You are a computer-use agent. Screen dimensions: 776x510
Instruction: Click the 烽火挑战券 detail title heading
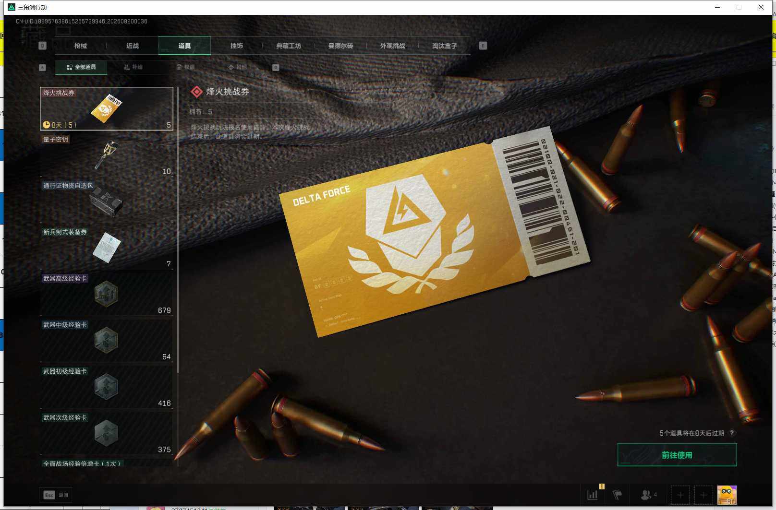(x=228, y=92)
